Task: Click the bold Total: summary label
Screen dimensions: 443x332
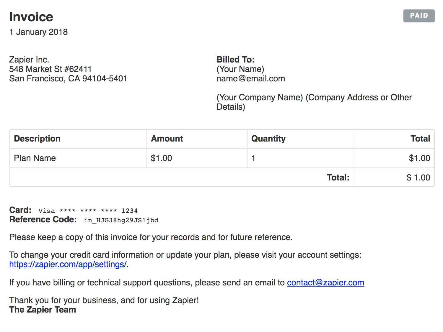Action: tap(338, 177)
